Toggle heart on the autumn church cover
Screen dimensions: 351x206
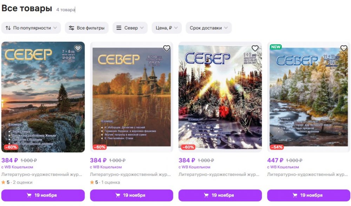pyautogui.click(x=167, y=48)
